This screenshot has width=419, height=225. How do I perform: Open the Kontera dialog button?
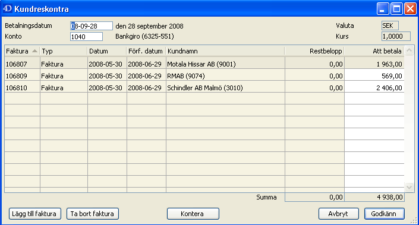(193, 214)
